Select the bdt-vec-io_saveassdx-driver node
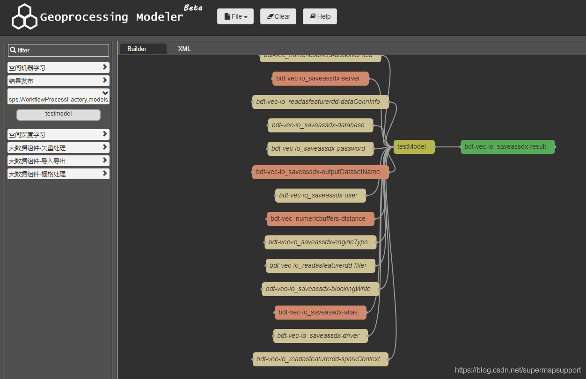586x379 pixels. tap(320, 336)
